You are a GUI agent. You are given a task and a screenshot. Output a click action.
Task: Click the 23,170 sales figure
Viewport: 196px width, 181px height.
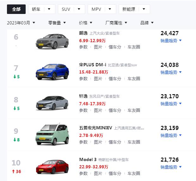tap(170, 96)
